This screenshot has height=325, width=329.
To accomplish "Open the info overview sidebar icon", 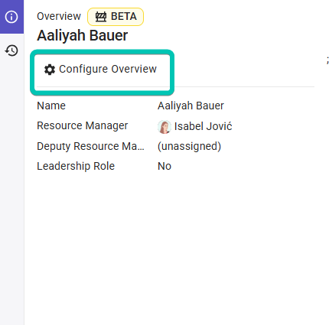I will pyautogui.click(x=11, y=17).
